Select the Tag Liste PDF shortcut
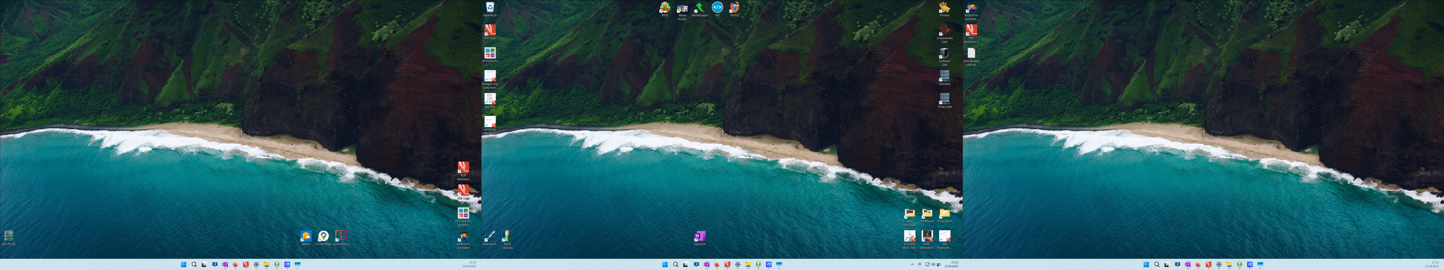Image resolution: width=1444 pixels, height=270 pixels. point(489,100)
